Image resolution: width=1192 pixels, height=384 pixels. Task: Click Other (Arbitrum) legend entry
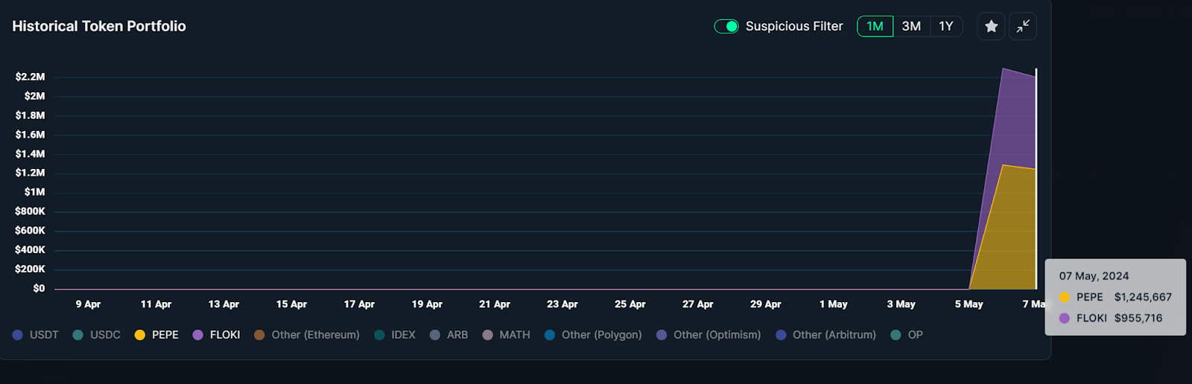[x=826, y=335]
